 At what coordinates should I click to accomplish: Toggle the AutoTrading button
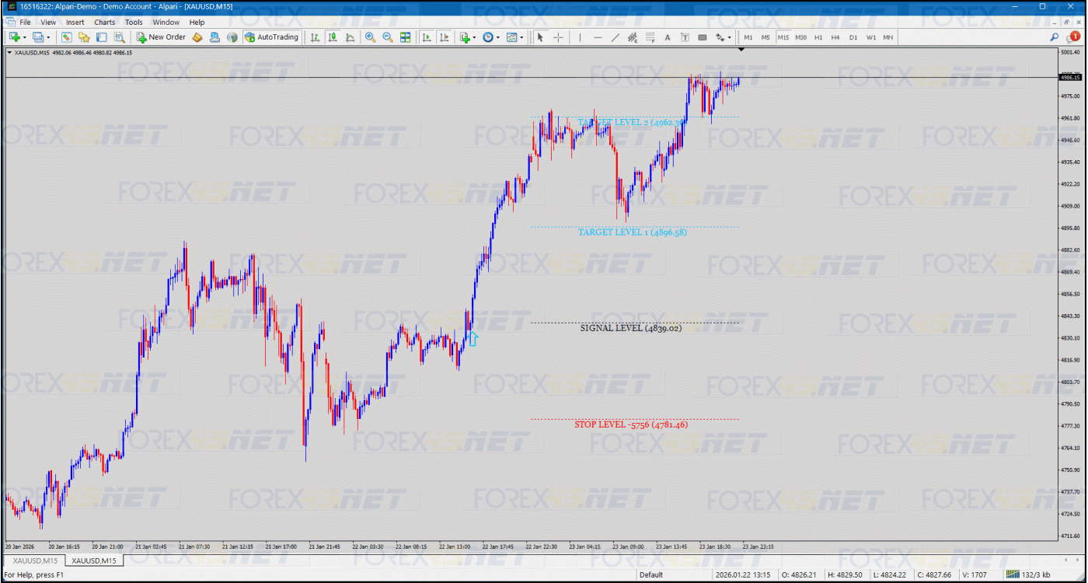tap(271, 37)
